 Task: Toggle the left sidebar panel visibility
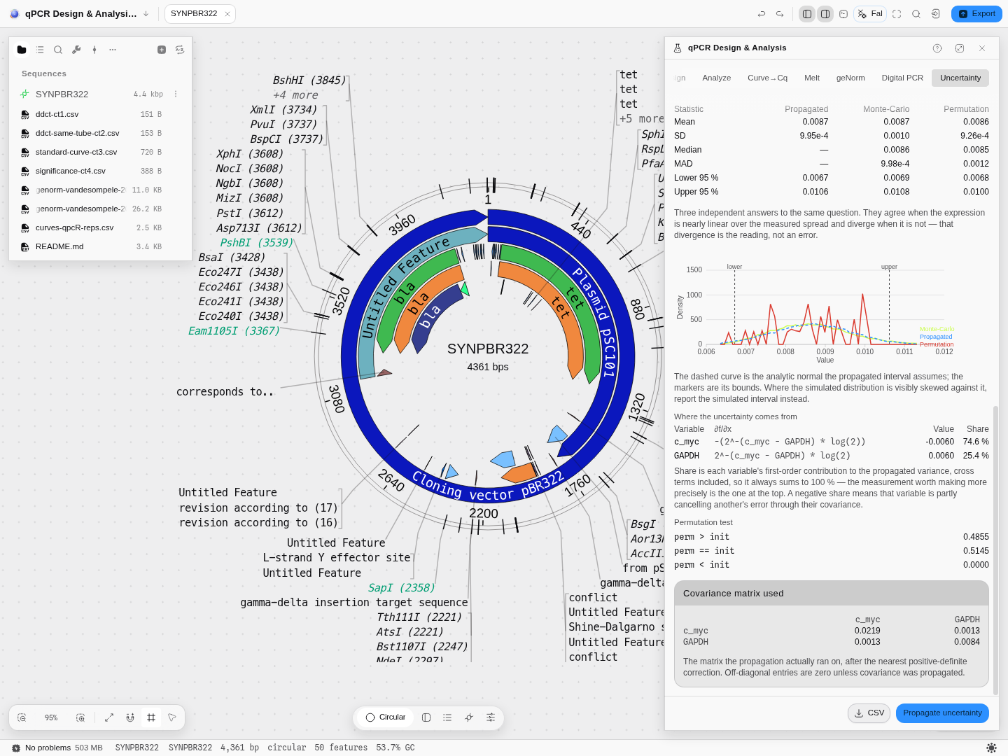click(807, 14)
